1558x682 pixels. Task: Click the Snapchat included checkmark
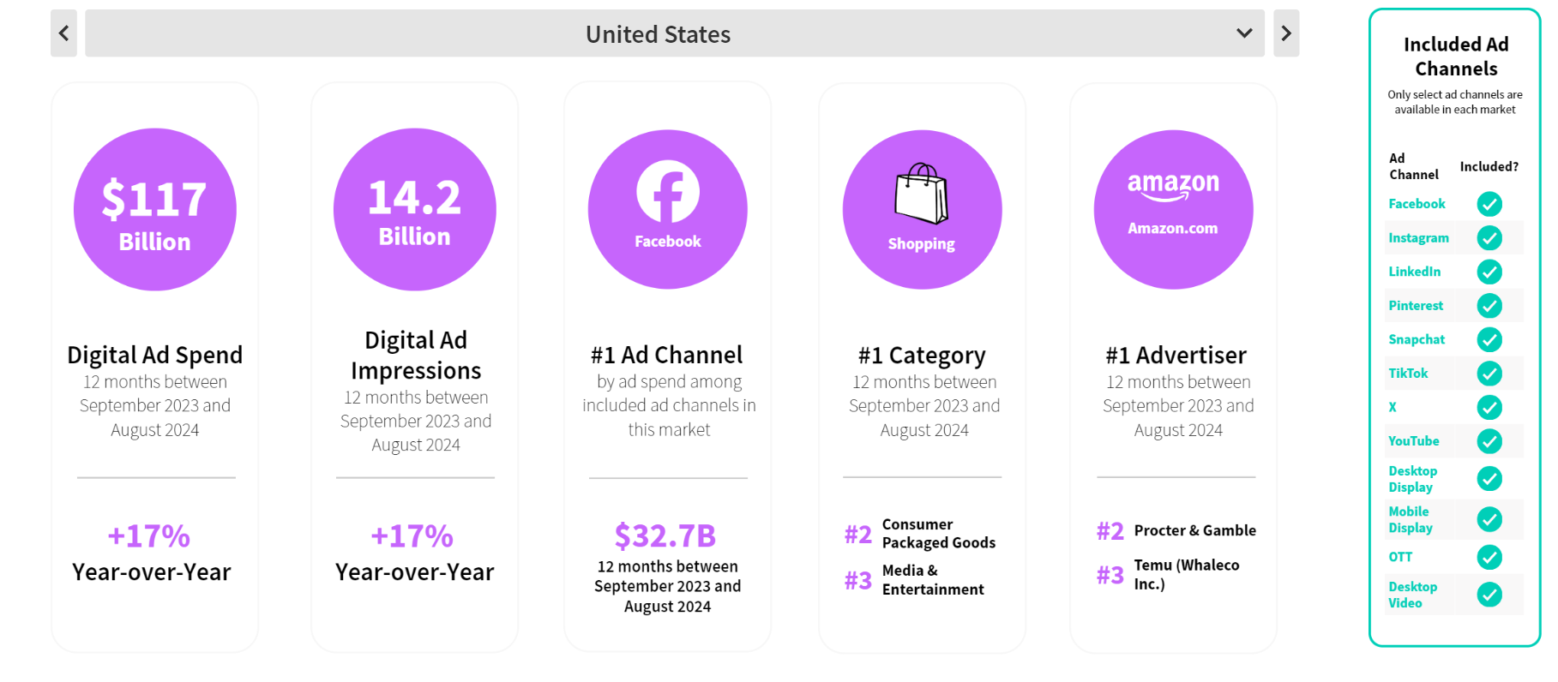pyautogui.click(x=1489, y=339)
